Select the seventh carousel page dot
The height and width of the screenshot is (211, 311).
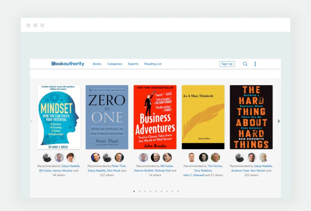[167, 192]
